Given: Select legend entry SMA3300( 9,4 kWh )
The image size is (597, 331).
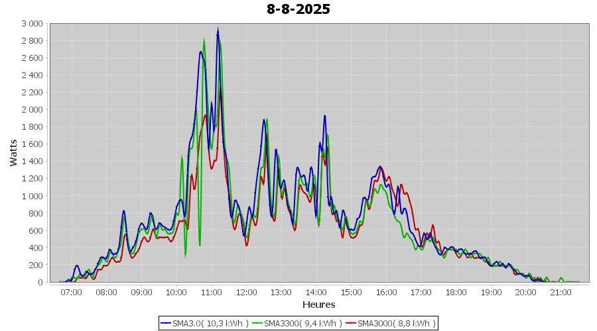Looking at the screenshot, I should [x=297, y=324].
